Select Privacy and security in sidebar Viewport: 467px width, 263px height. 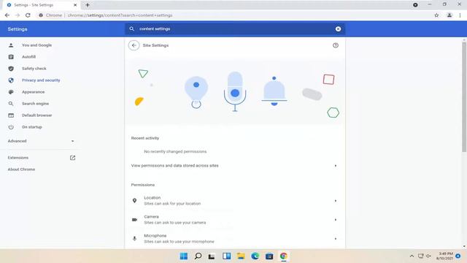pos(41,80)
